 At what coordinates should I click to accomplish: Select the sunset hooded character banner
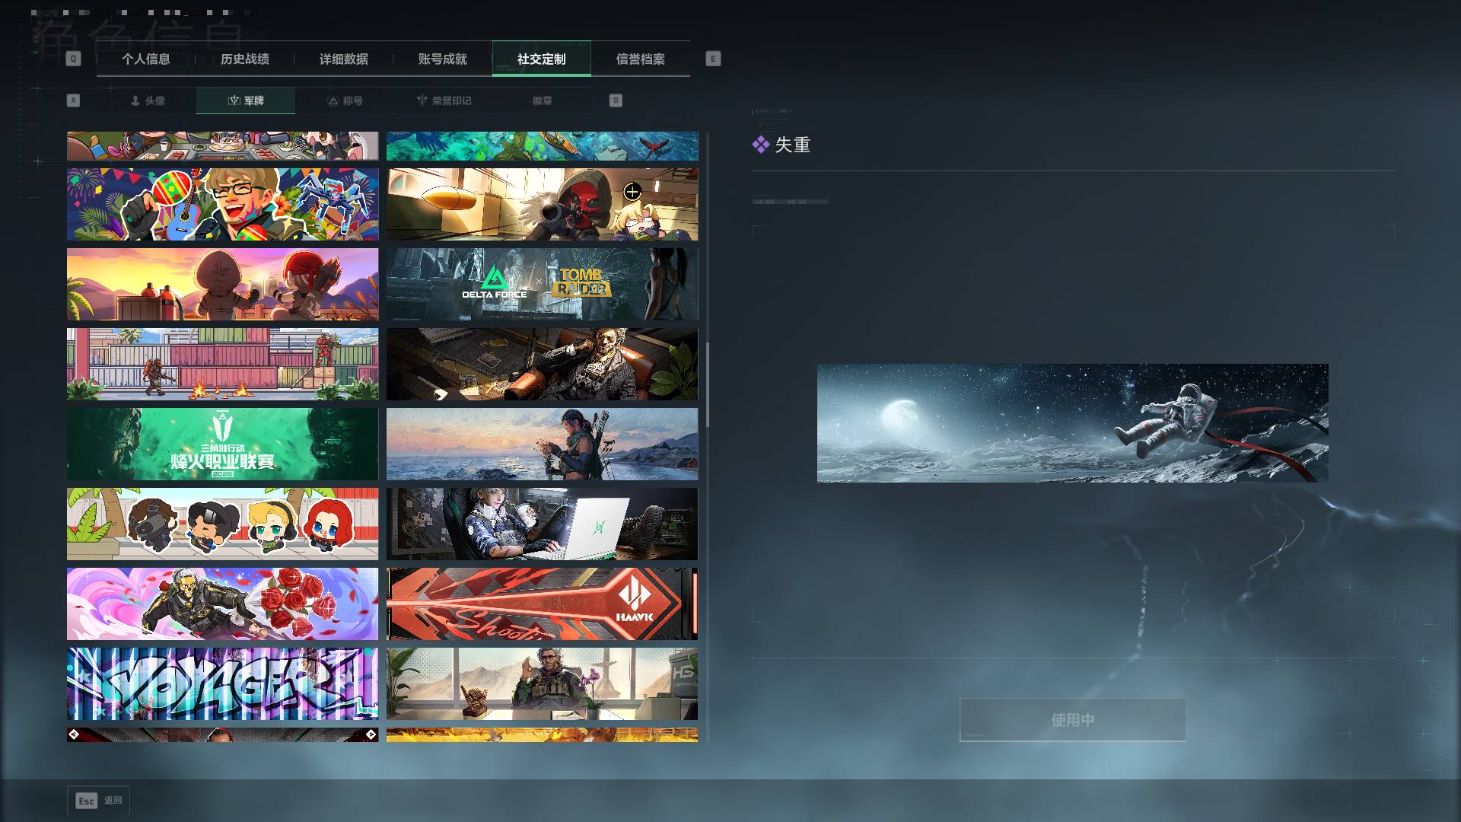click(222, 284)
